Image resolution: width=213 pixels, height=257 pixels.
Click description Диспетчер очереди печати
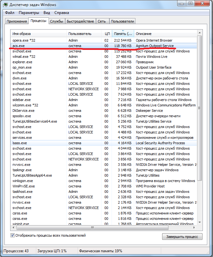158,116
